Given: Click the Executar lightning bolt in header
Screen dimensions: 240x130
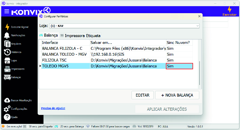Looking at the screenshot, I should [229, 10].
